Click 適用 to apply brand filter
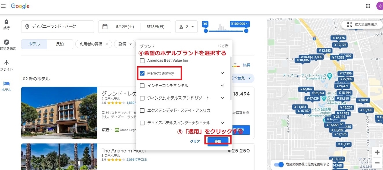383x170 pixels. pyautogui.click(x=218, y=141)
